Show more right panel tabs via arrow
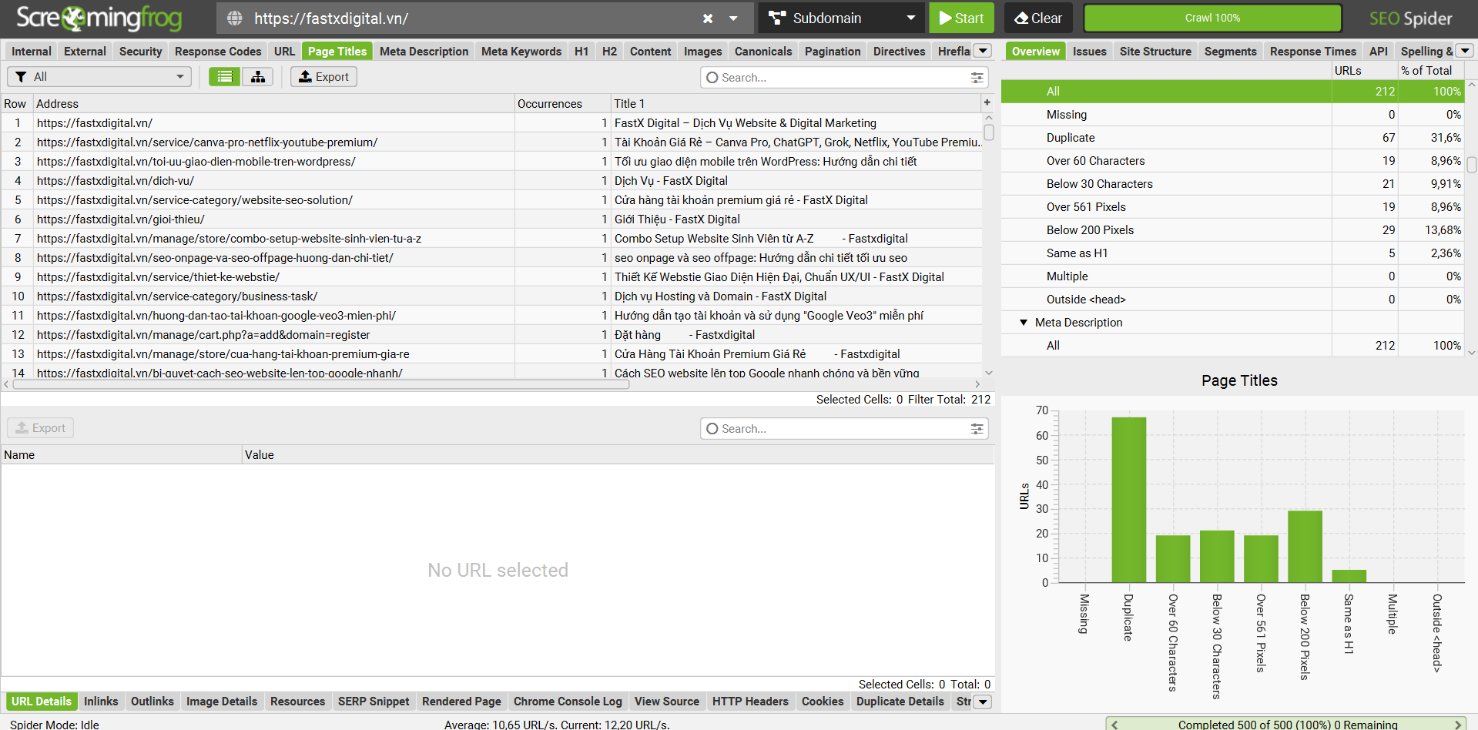1478x730 pixels. point(1465,51)
